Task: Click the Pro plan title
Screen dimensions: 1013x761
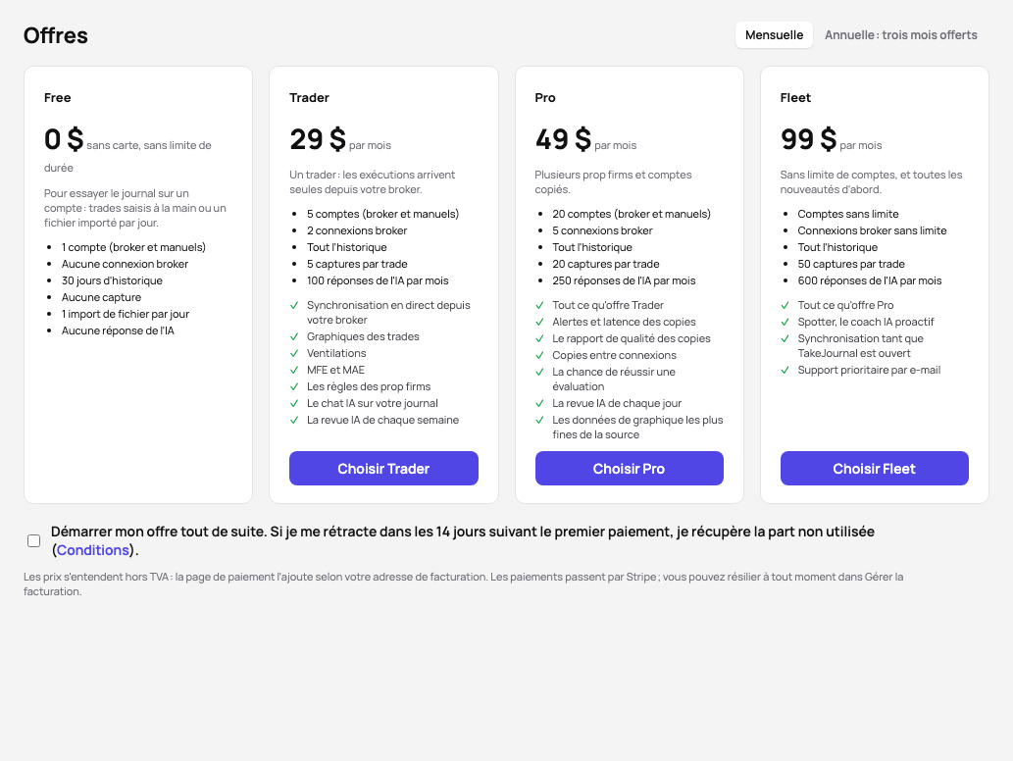Action: click(544, 97)
